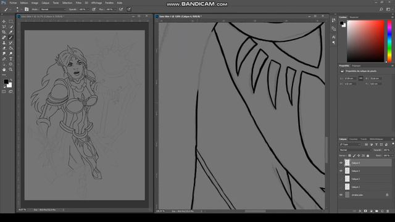Image resolution: width=395 pixels, height=222 pixels.
Task: Select the Path Selection tool
Action: 4,64
